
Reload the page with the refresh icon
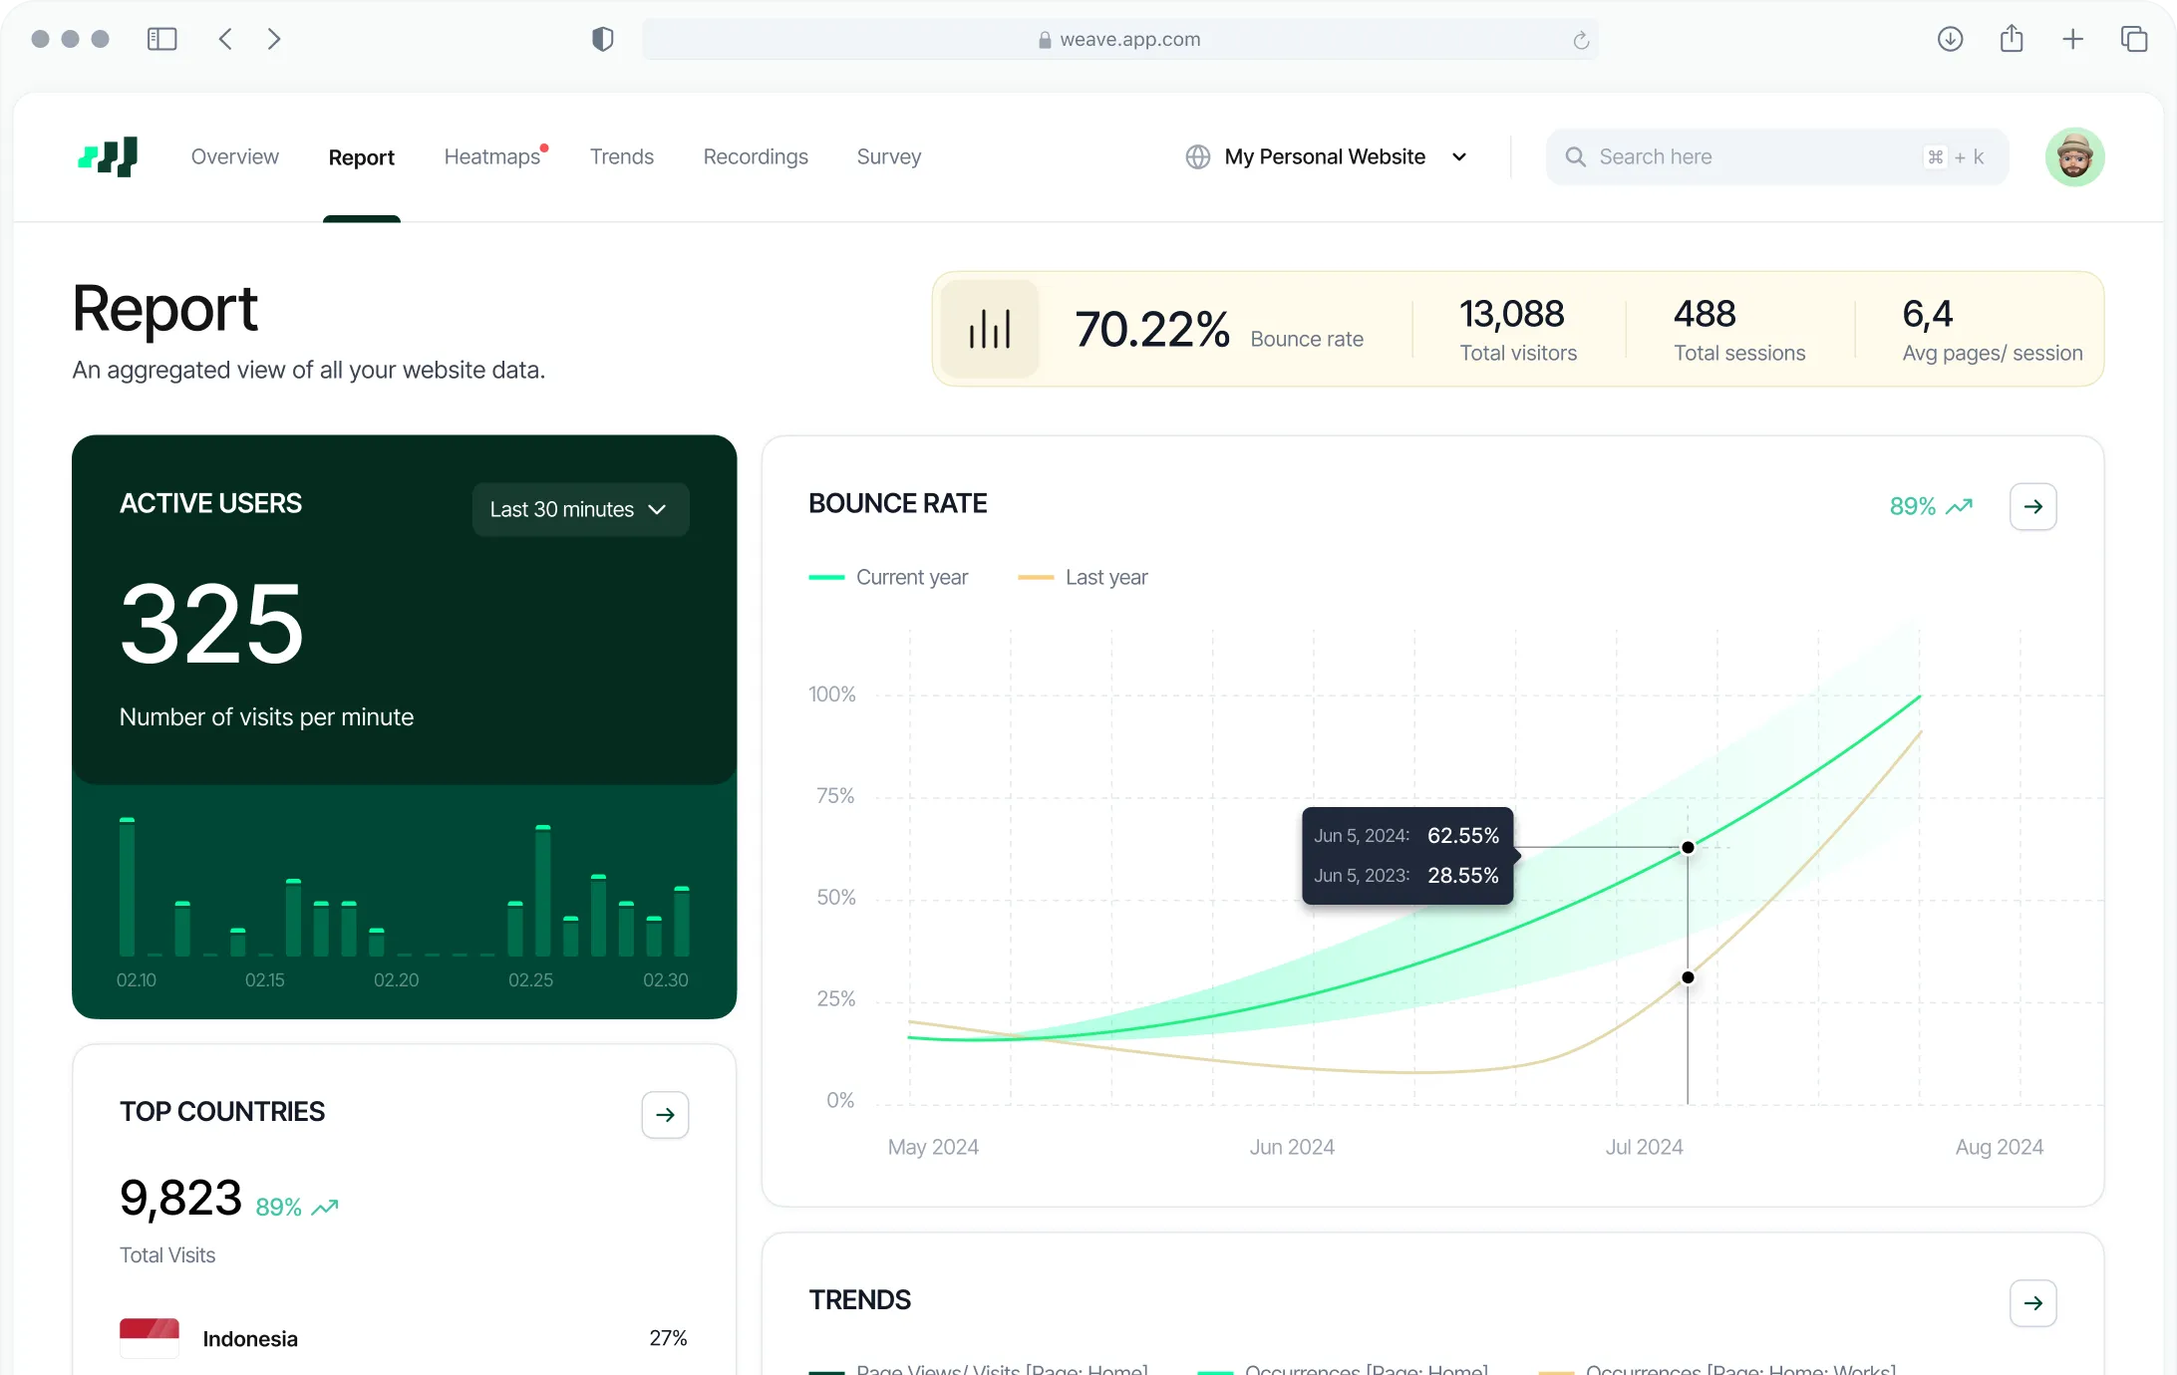click(x=1580, y=40)
